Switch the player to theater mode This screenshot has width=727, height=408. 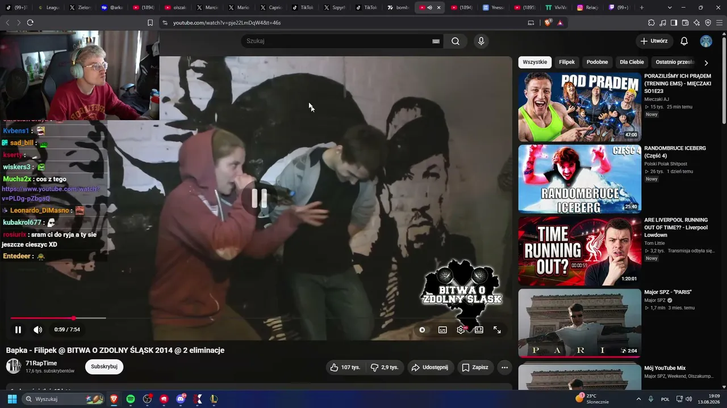tap(479, 330)
